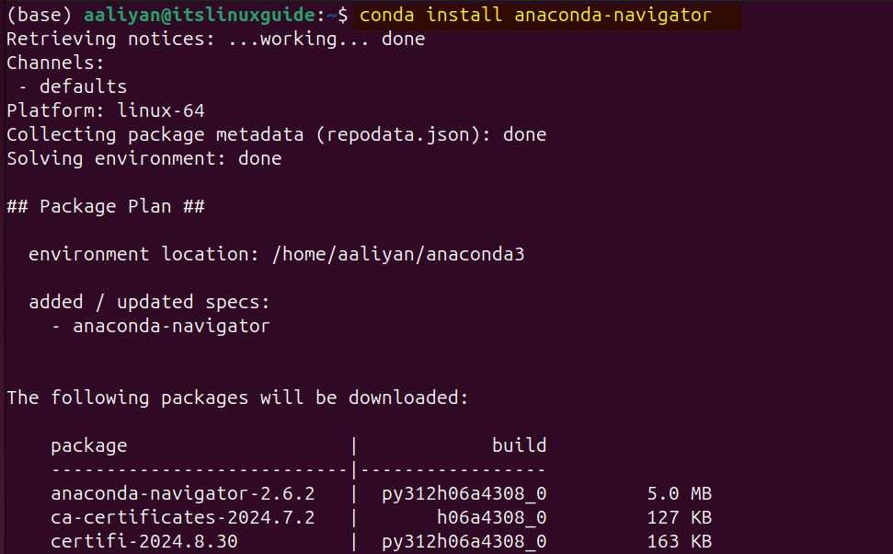Click the 'Channels:' line

(55, 63)
